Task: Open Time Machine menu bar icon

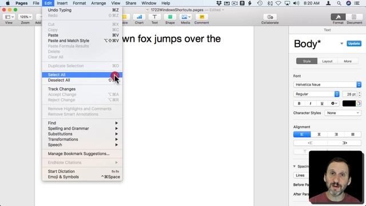Action: 260,3
